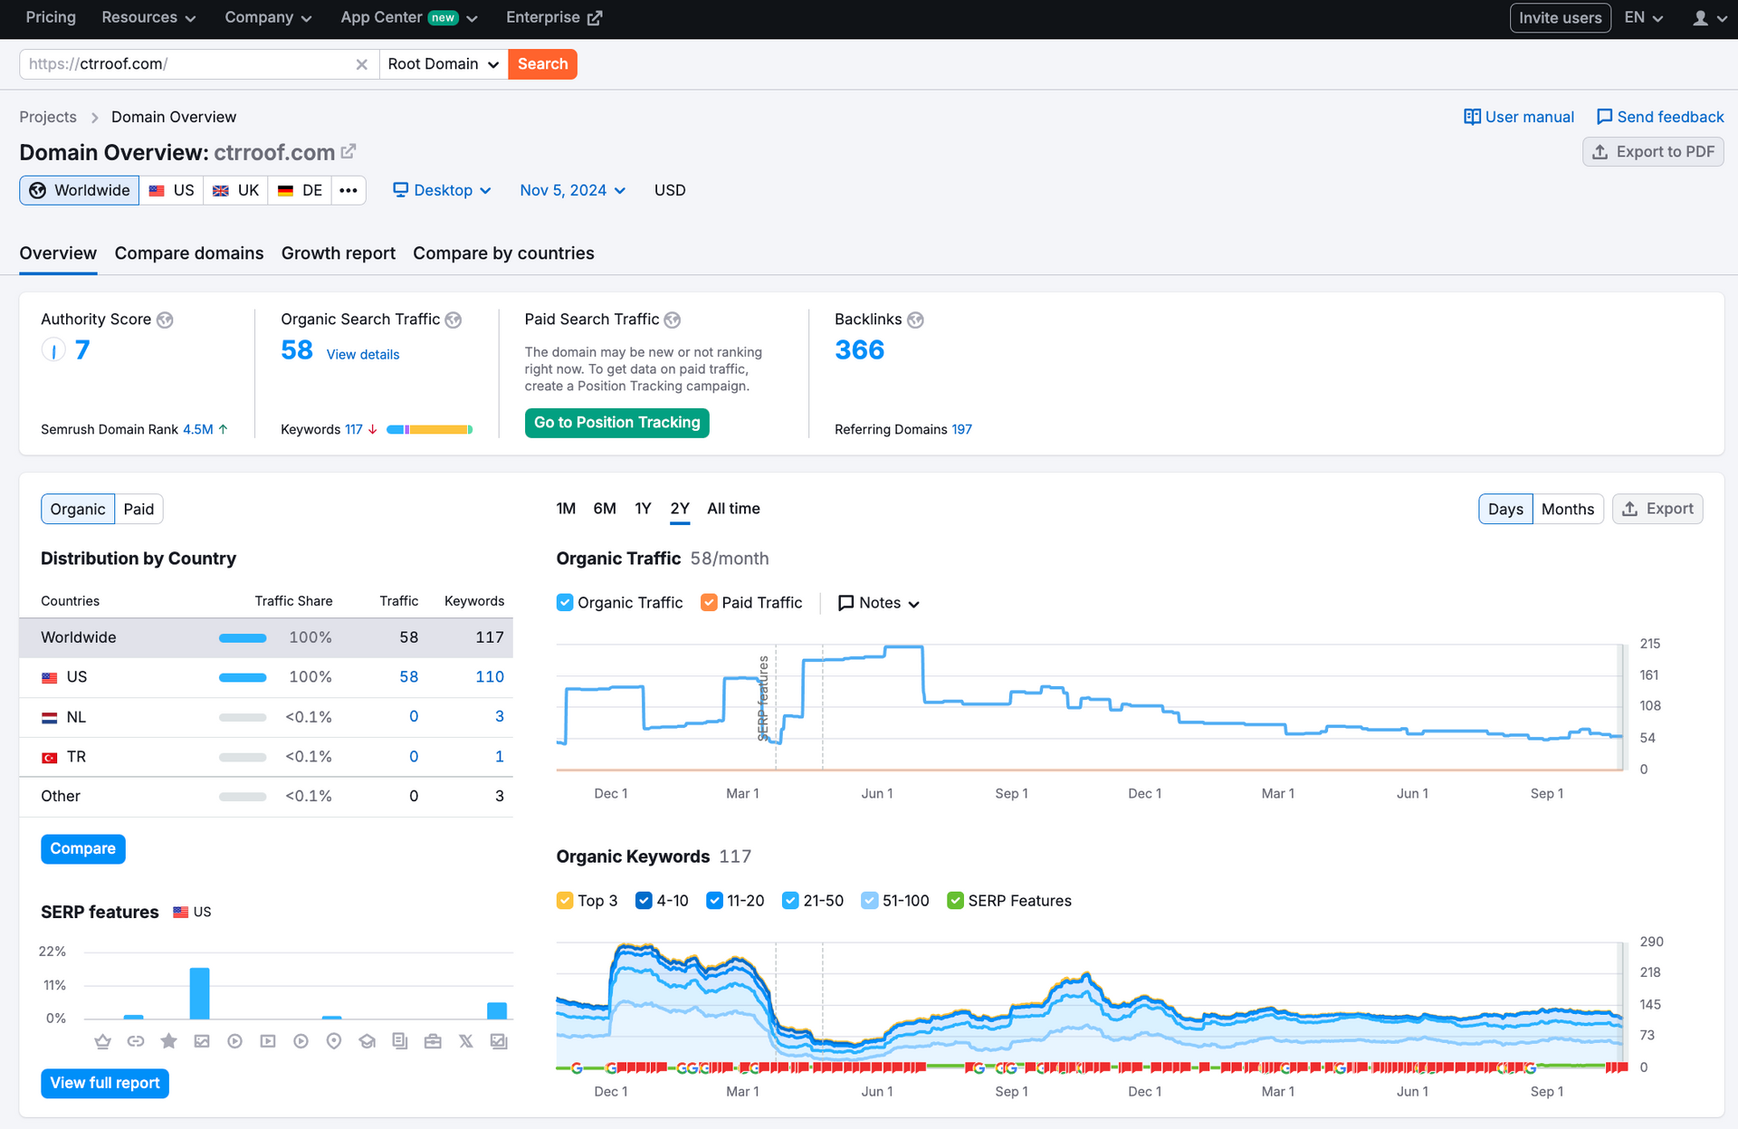
Task: Select the 1Y time range
Action: coord(643,509)
